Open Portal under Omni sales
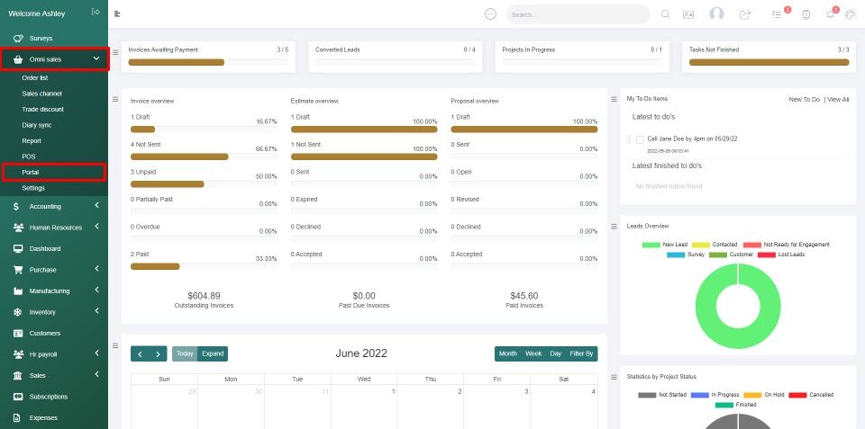The image size is (865, 429). click(31, 172)
